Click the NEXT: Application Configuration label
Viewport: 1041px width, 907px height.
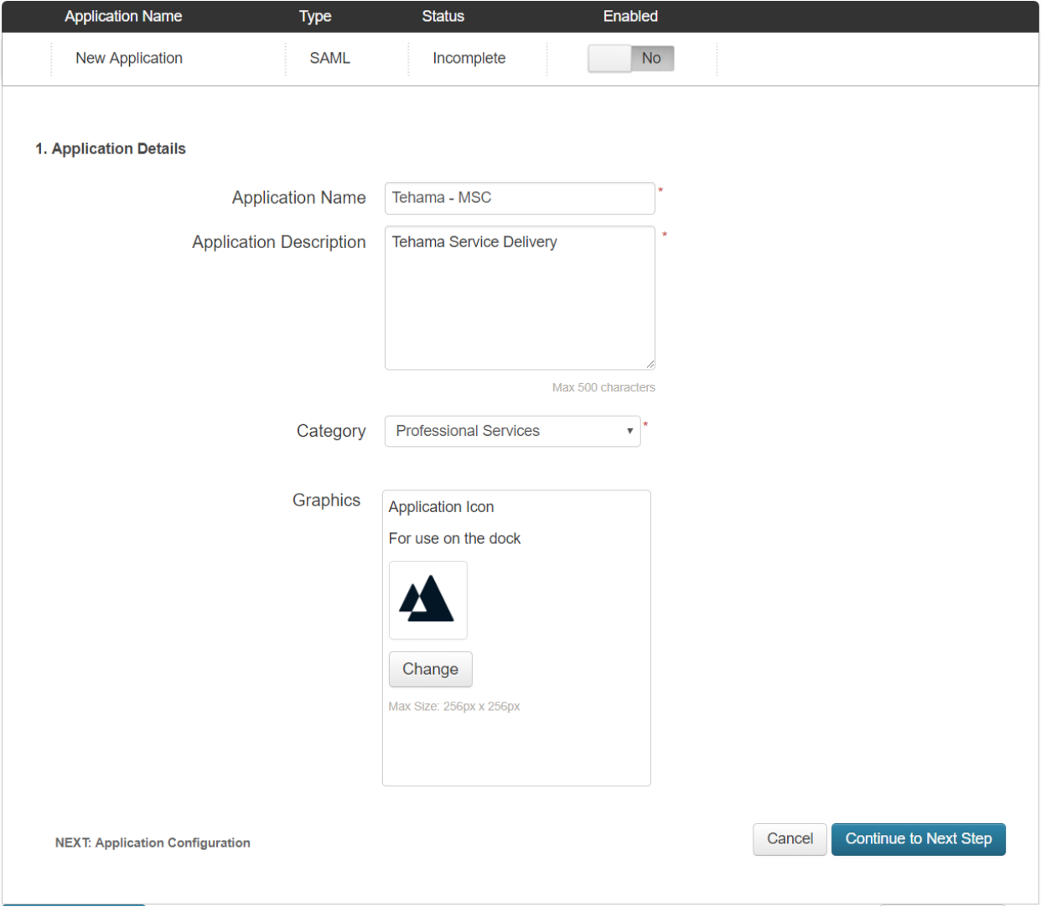click(x=153, y=842)
